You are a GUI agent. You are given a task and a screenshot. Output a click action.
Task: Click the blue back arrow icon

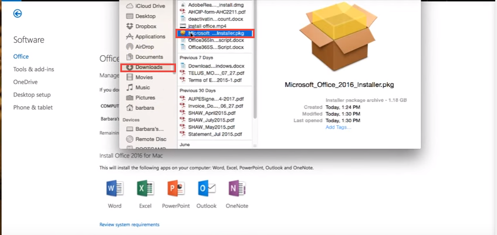pyautogui.click(x=18, y=14)
